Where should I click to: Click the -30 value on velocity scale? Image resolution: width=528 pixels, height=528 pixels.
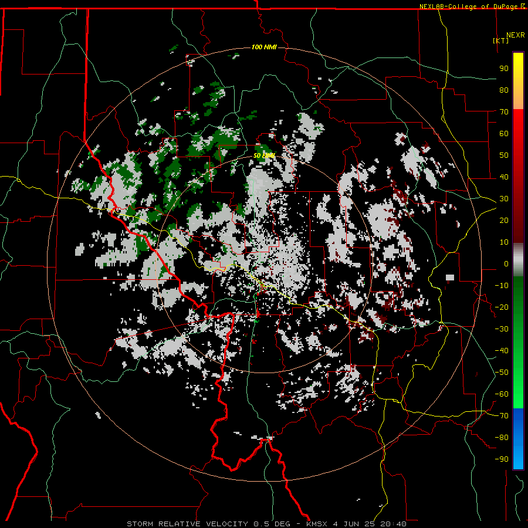point(502,329)
